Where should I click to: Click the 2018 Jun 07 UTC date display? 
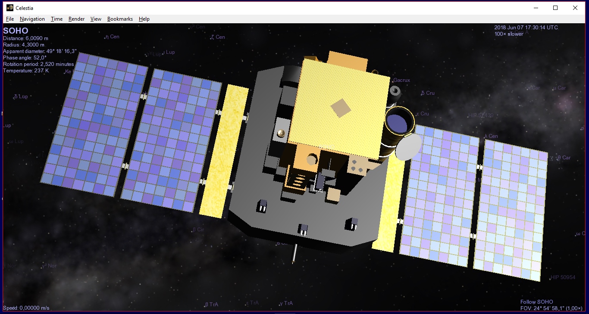[x=526, y=28]
